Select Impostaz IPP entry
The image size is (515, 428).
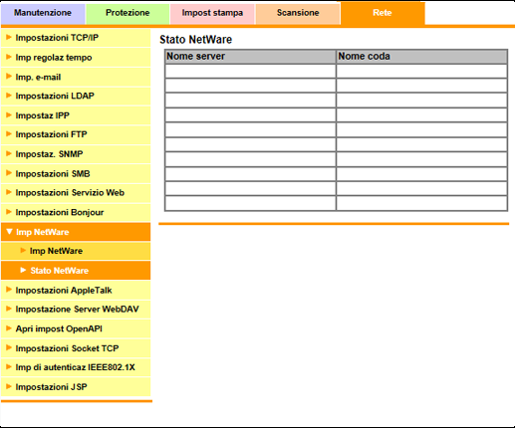click(76, 115)
